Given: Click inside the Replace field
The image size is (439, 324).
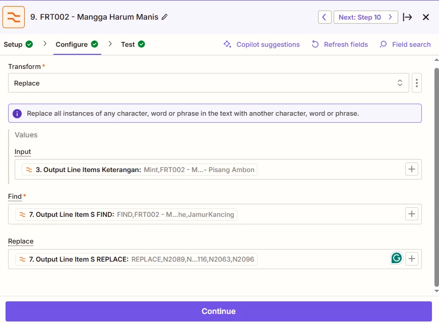Looking at the screenshot, I should tap(215, 259).
